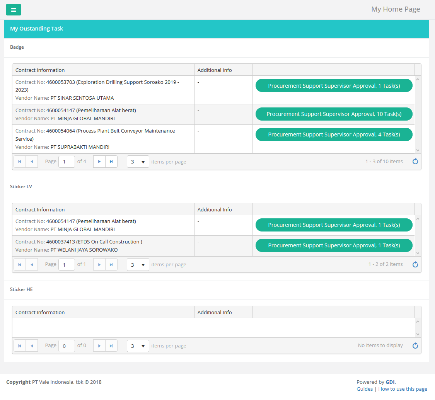Open approval task for PT Welani Jaya Sorowako
Viewport: 435px width, 400px height.
coord(334,245)
